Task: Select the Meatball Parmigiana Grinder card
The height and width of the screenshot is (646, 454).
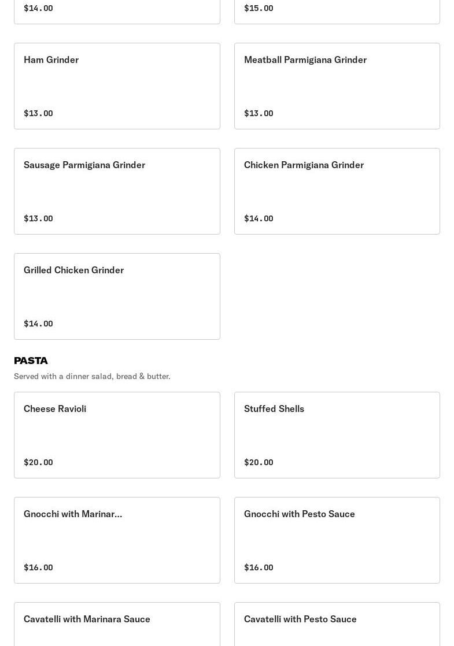Action: (337, 86)
